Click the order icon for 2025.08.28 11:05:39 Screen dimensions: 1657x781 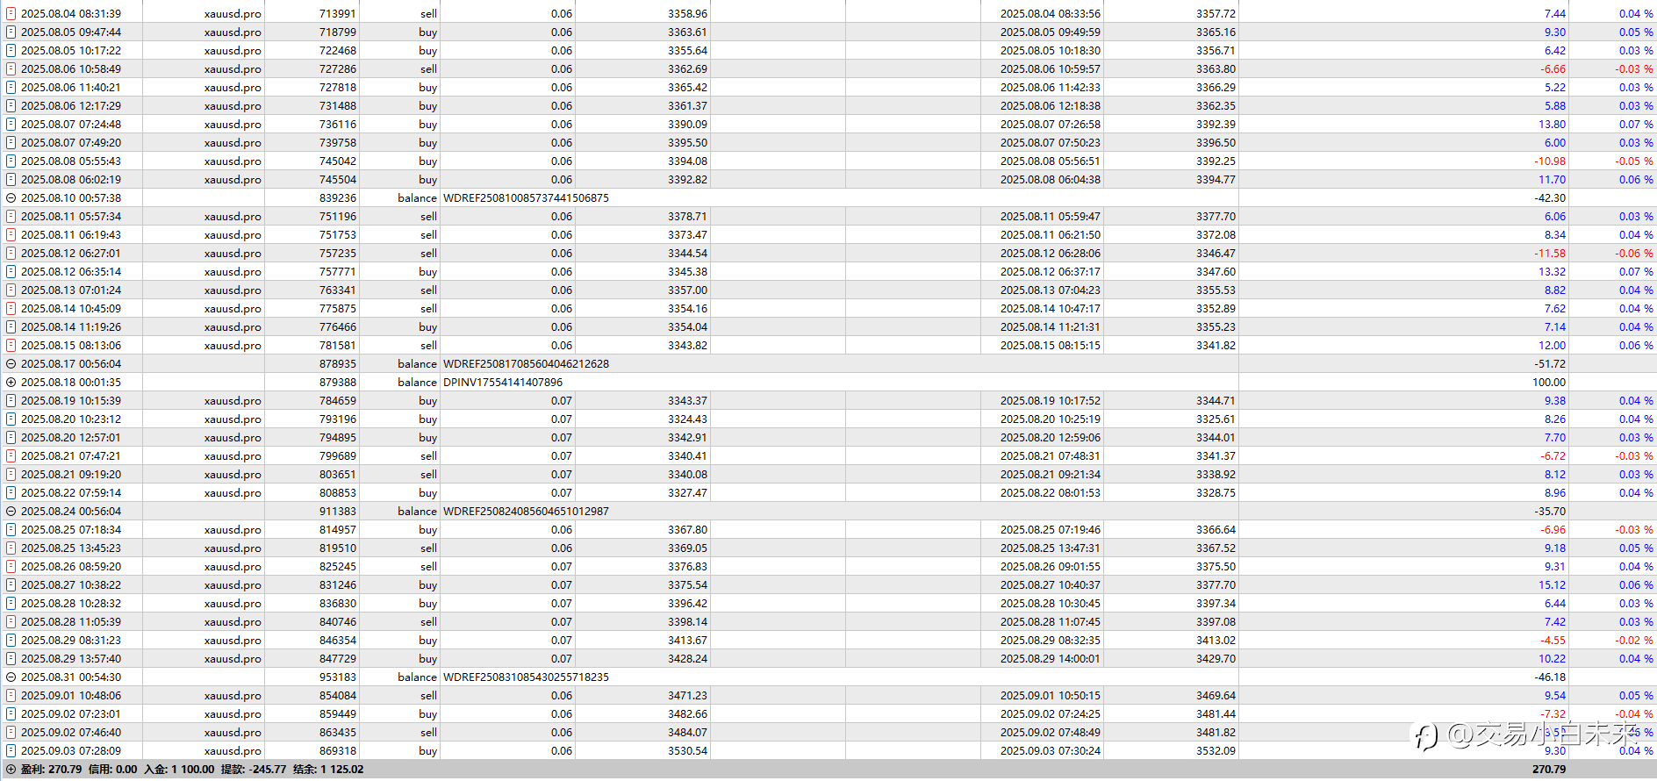pos(11,621)
